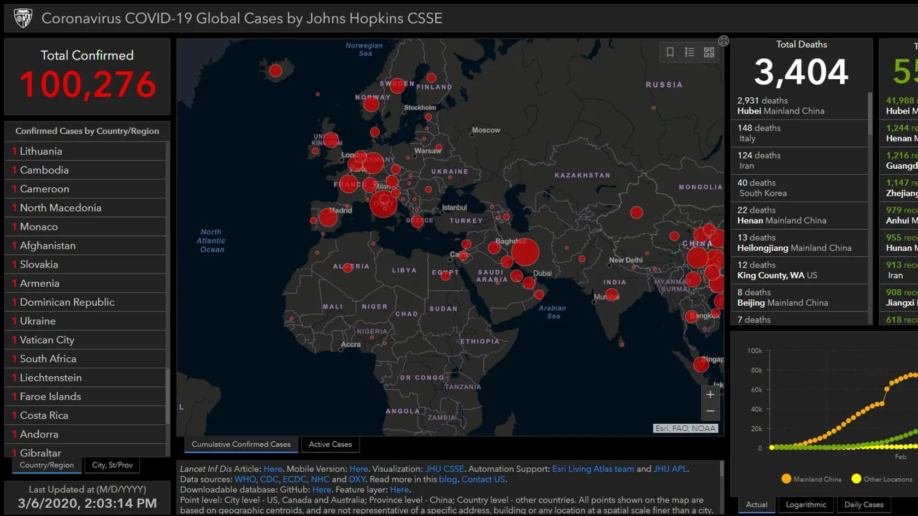The height and width of the screenshot is (516, 918).
Task: Open the GitHub Here link
Action: (x=321, y=490)
